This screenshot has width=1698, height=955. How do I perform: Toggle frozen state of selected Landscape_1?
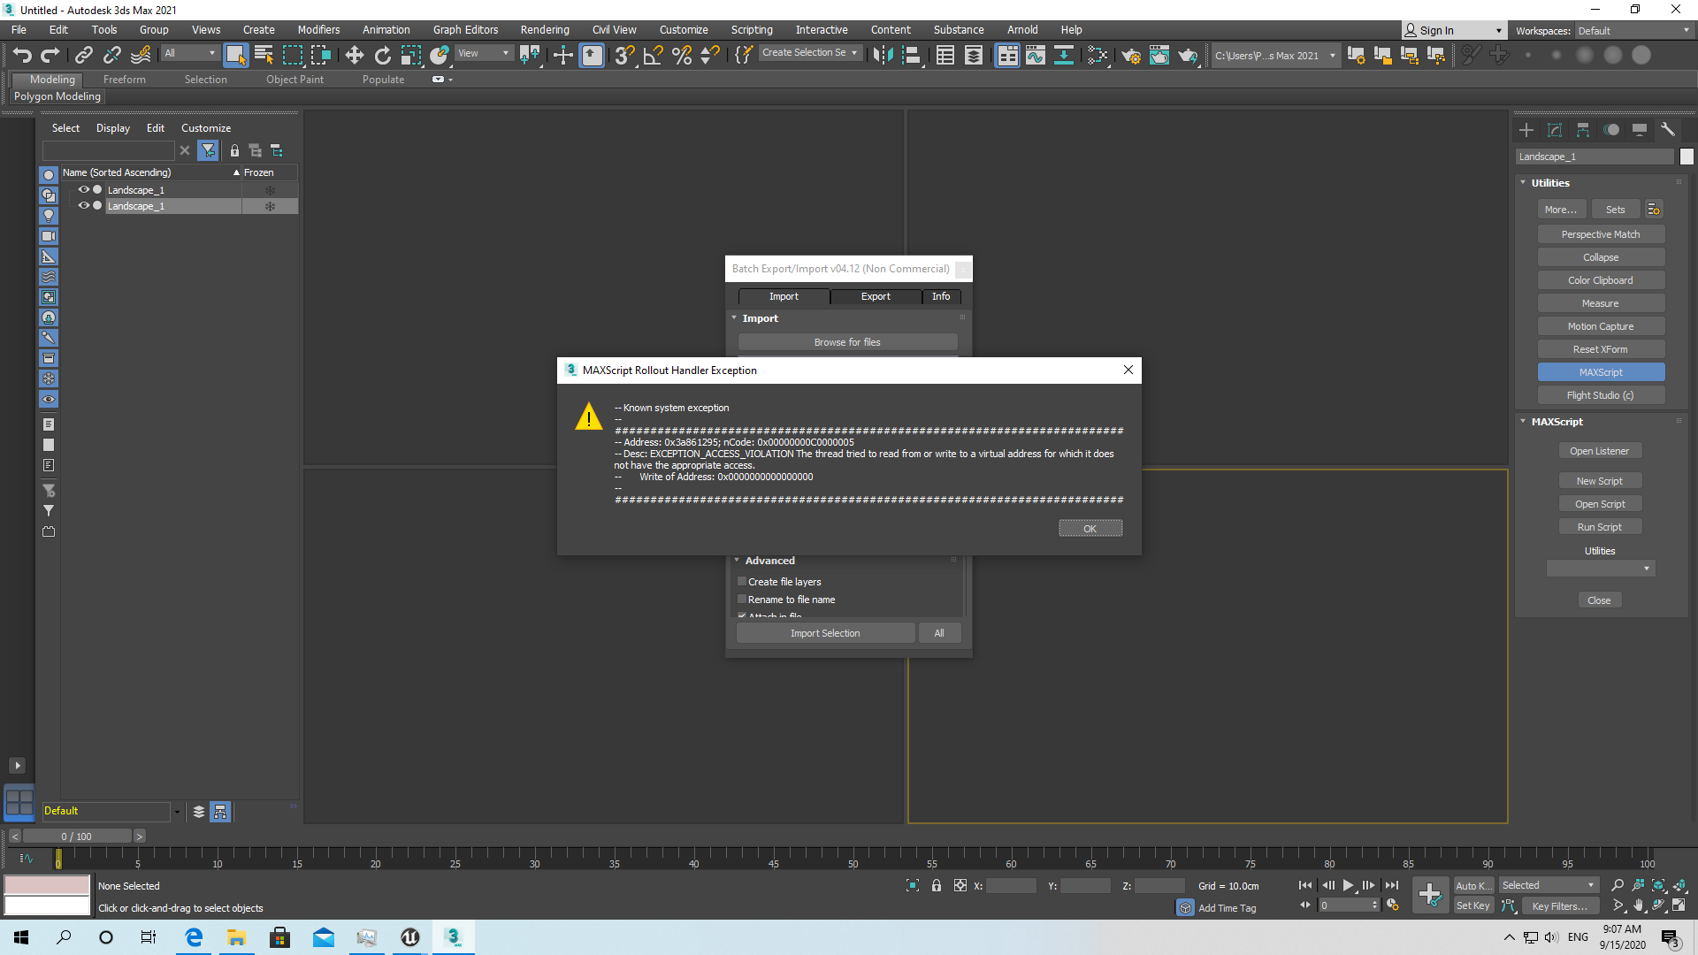270,206
